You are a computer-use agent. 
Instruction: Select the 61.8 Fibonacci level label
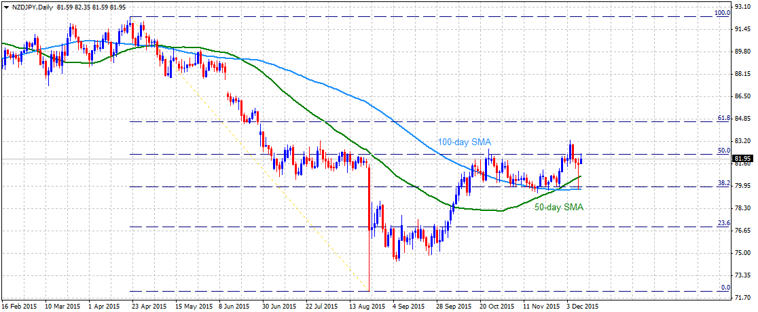pos(723,117)
